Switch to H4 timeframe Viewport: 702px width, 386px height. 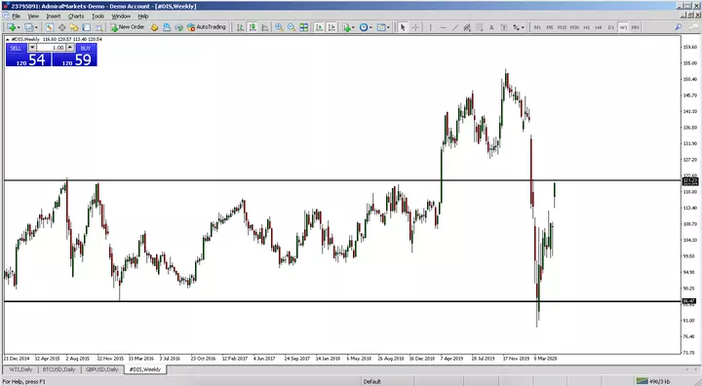click(x=599, y=27)
